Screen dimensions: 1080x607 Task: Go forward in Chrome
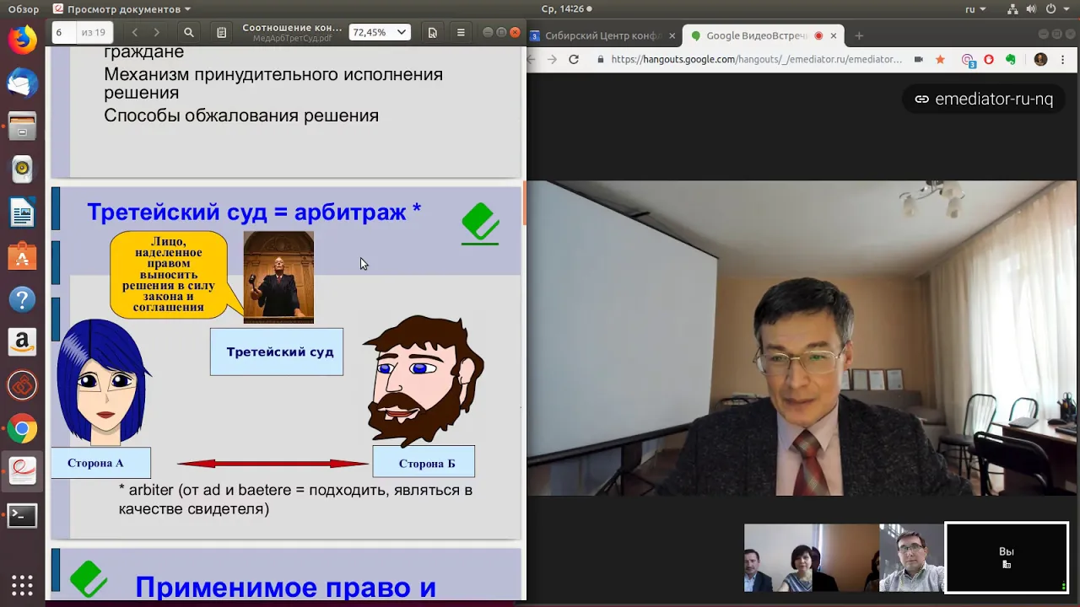[x=552, y=59]
